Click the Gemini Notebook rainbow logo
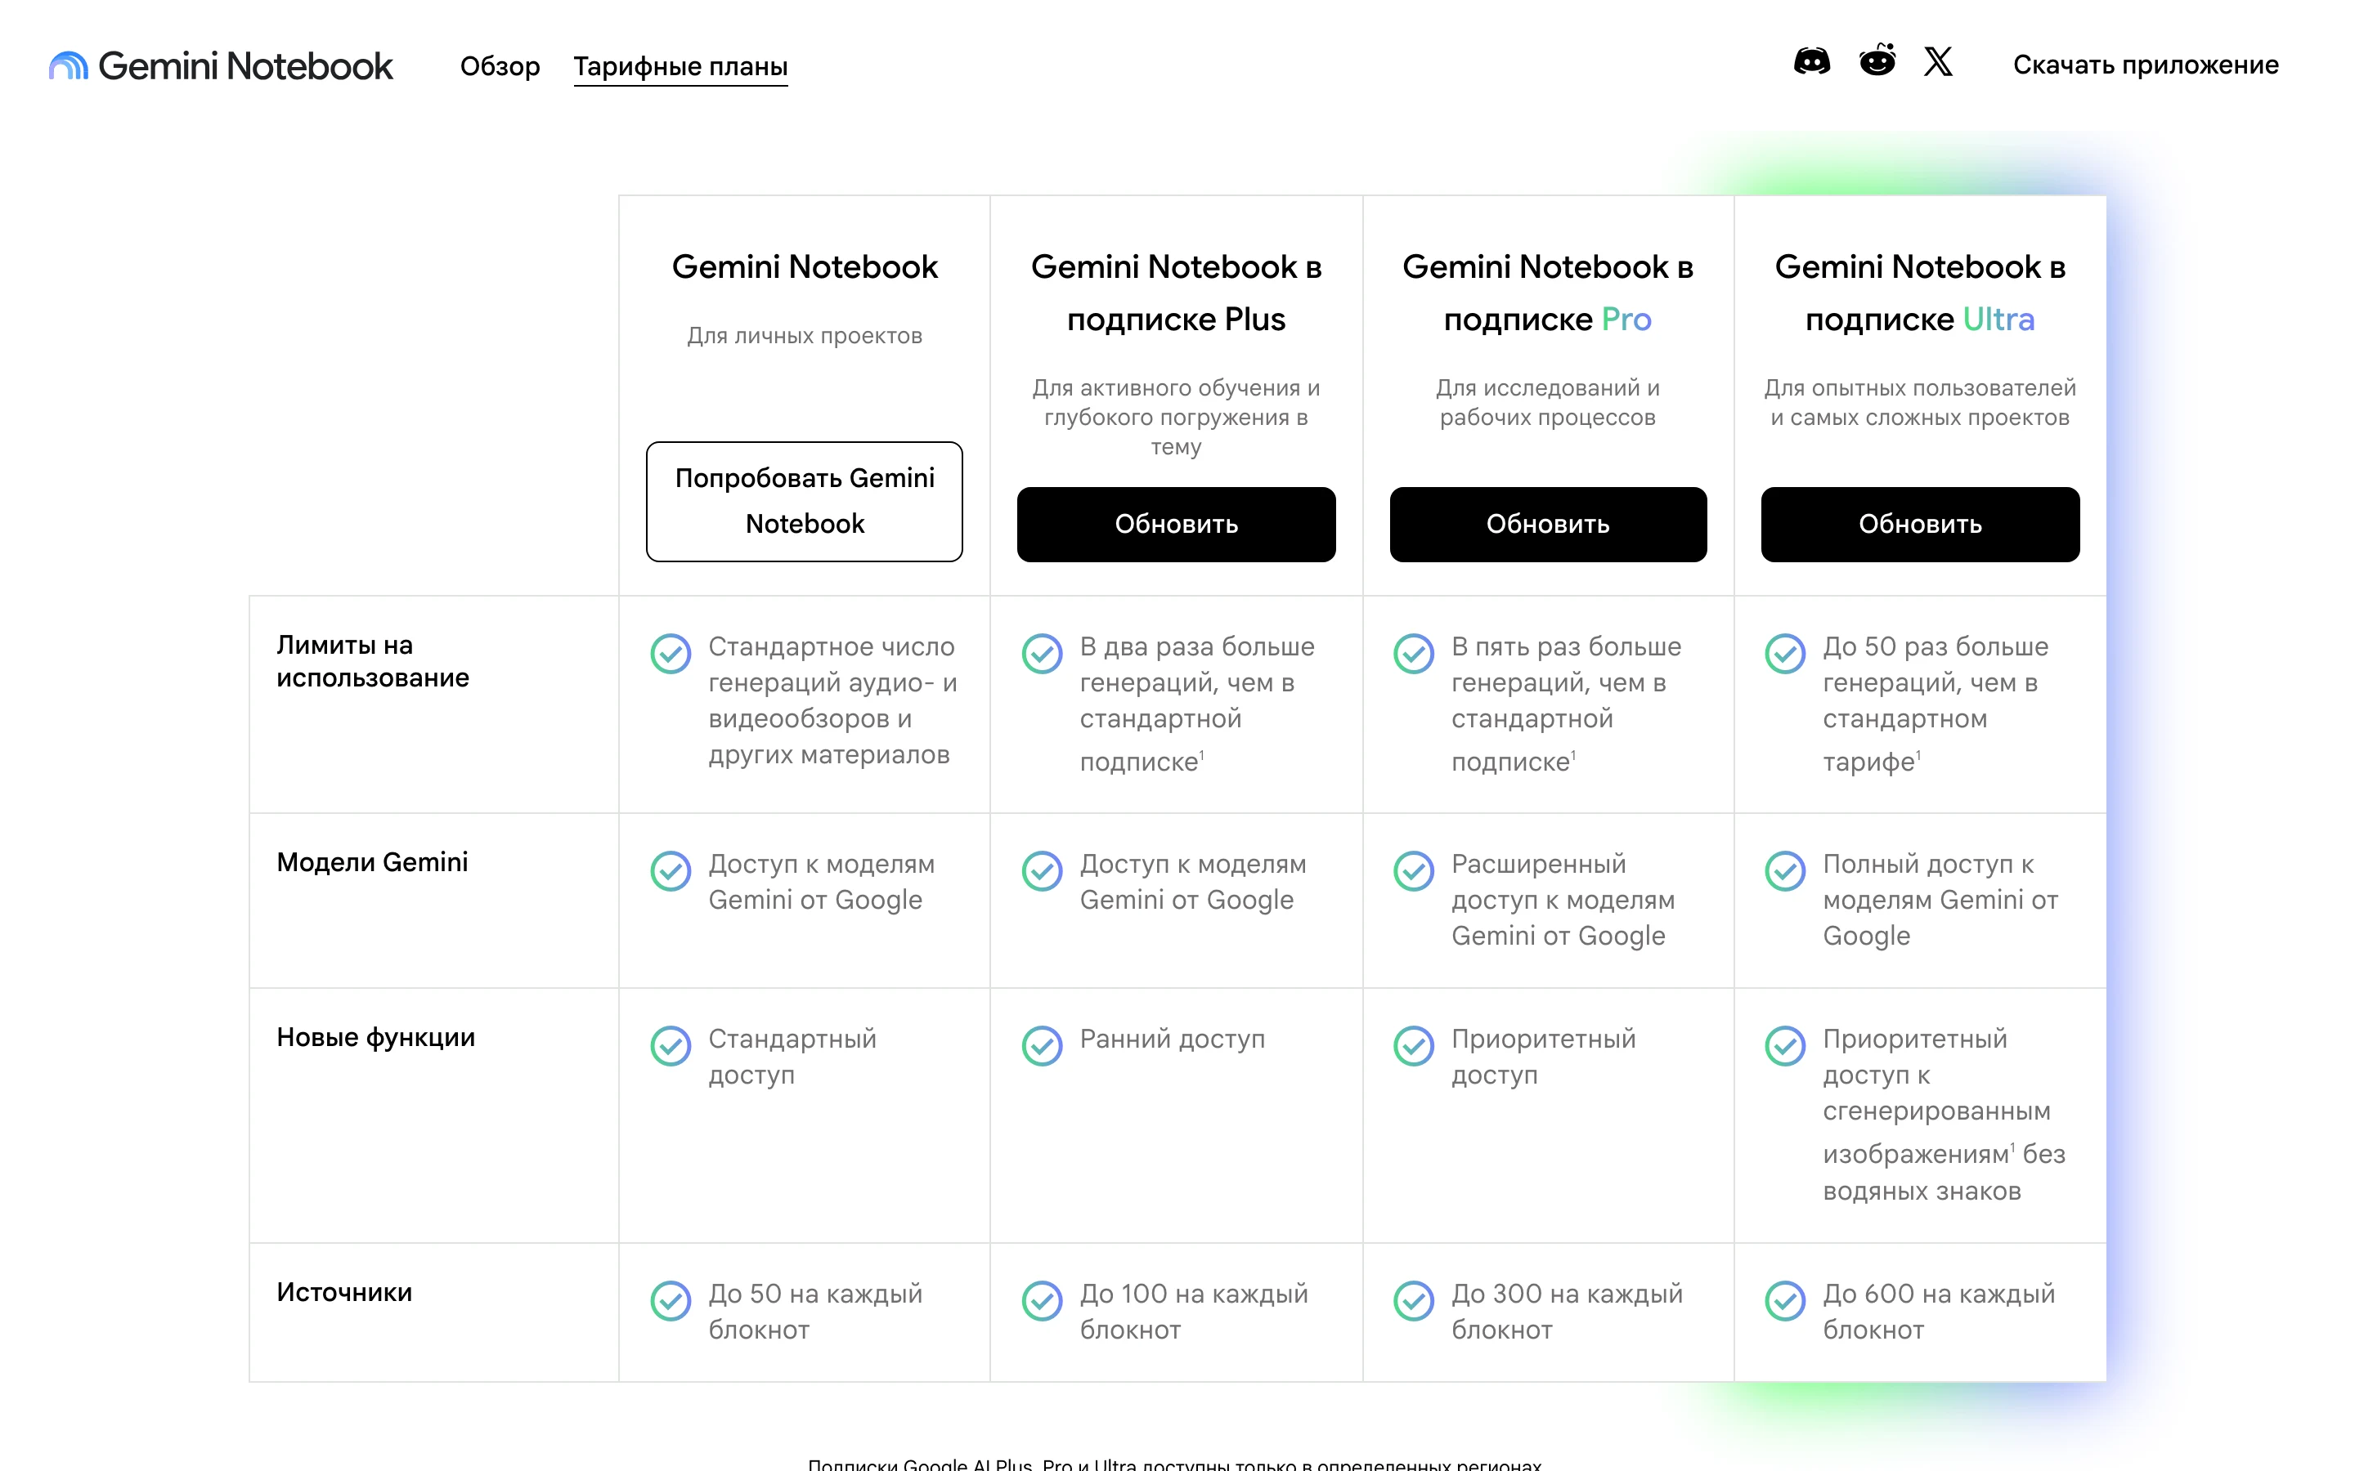 68,65
